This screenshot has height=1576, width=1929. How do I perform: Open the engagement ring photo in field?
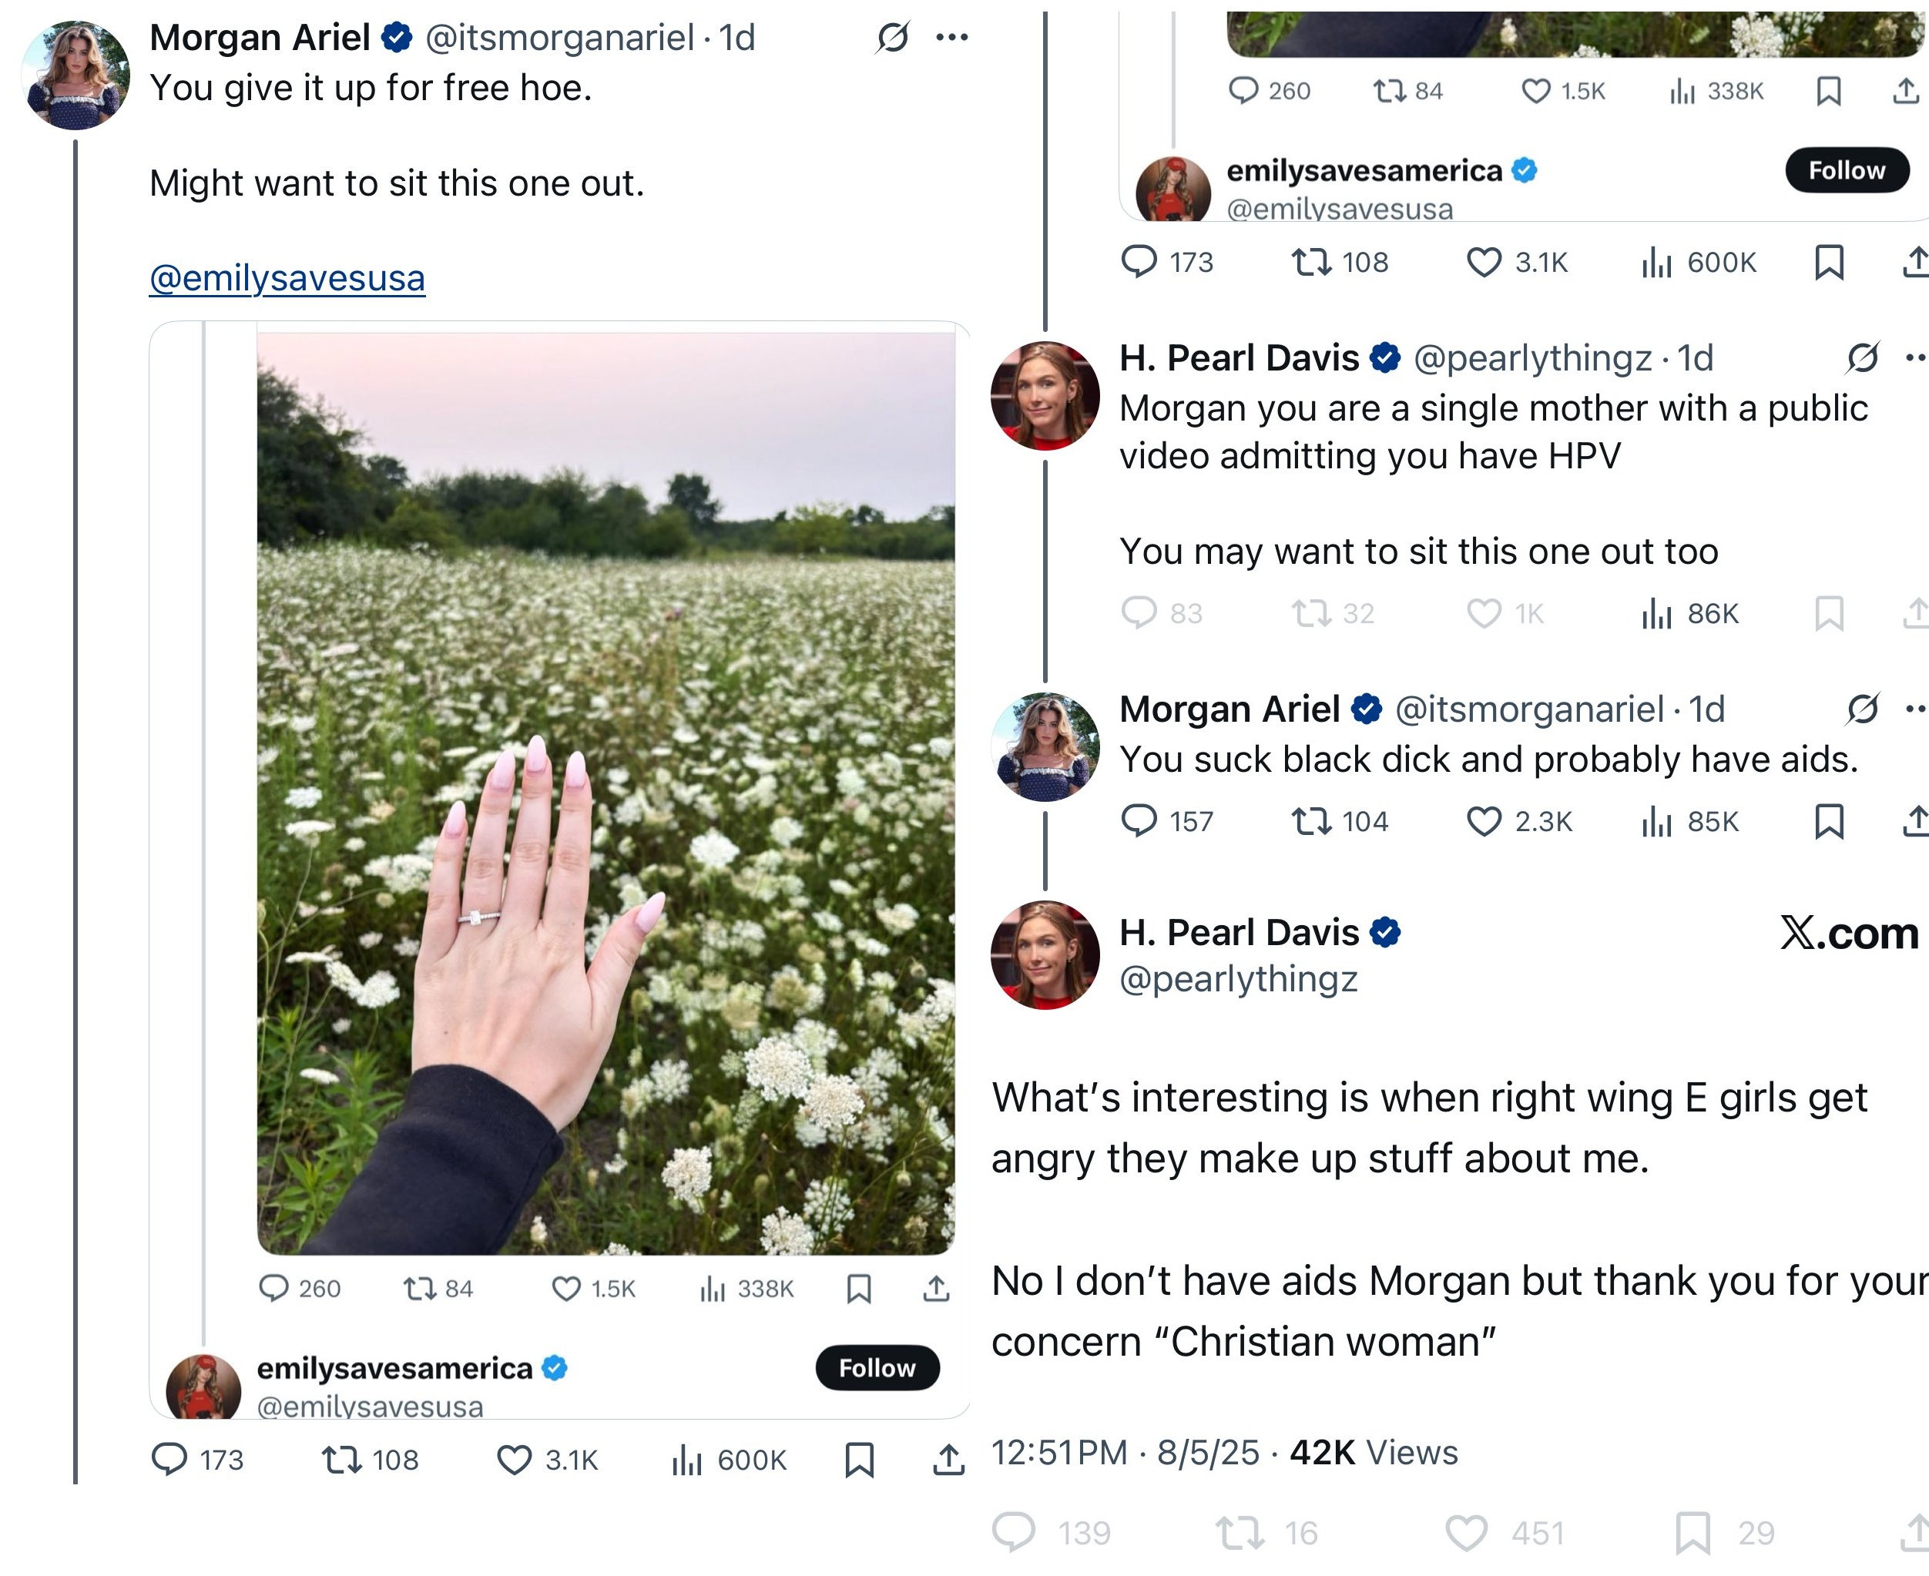coord(606,793)
